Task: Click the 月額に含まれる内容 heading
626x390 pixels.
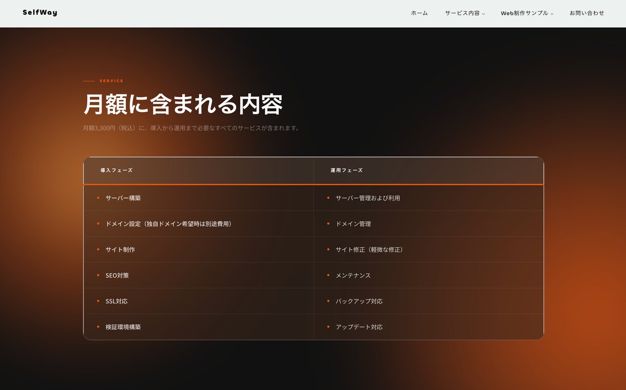Action: pos(183,104)
